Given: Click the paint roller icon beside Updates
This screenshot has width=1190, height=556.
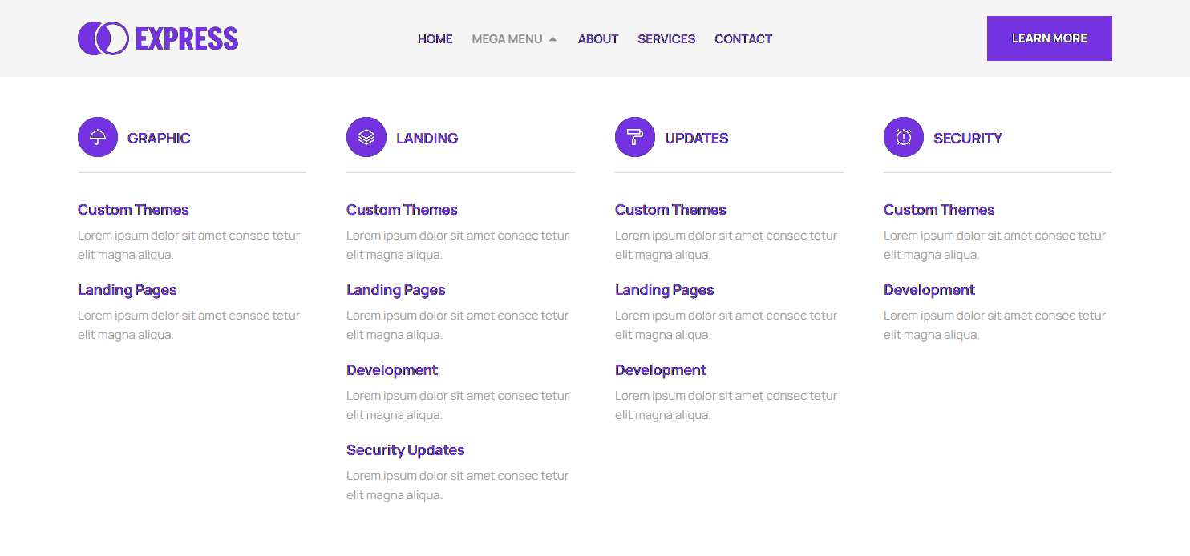Looking at the screenshot, I should [x=635, y=137].
